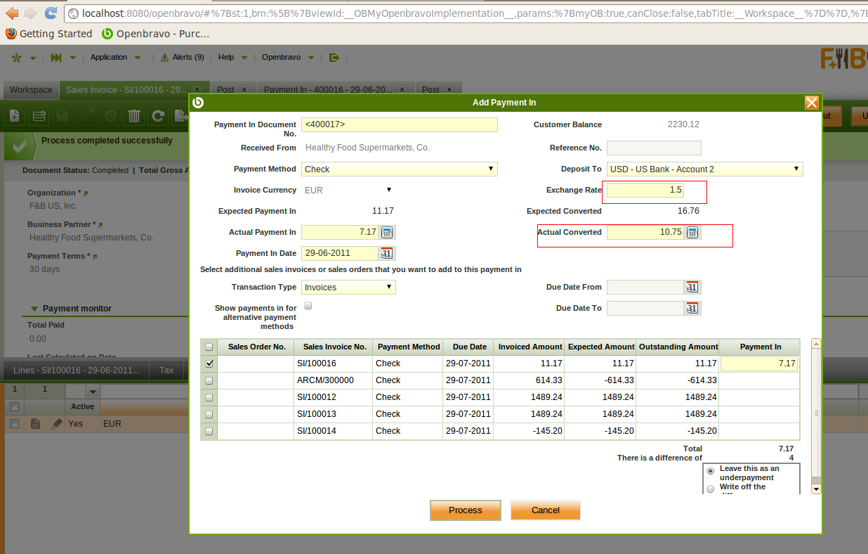The width and height of the screenshot is (868, 554).
Task: Select the Lines SI/100016 subtab
Action: [x=77, y=371]
